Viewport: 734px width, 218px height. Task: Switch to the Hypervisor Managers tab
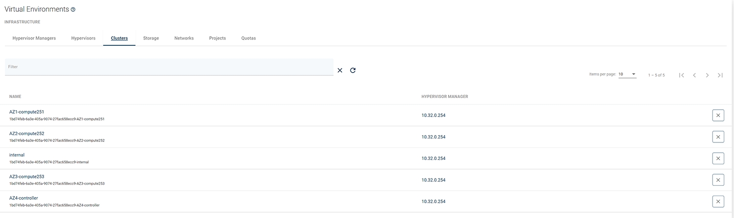tap(34, 38)
